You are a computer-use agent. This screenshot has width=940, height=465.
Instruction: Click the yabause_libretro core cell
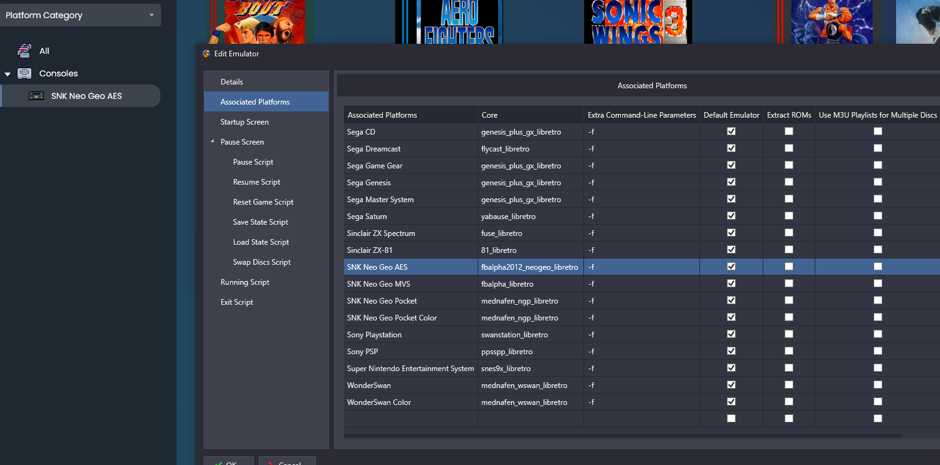pos(531,216)
